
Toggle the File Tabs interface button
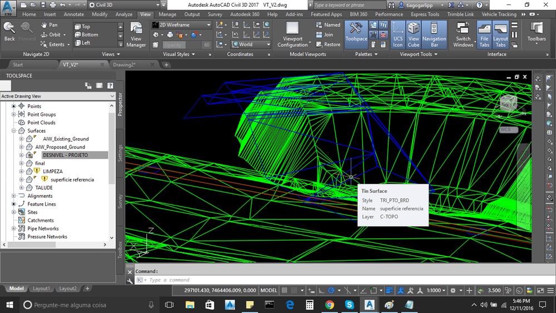coord(484,35)
